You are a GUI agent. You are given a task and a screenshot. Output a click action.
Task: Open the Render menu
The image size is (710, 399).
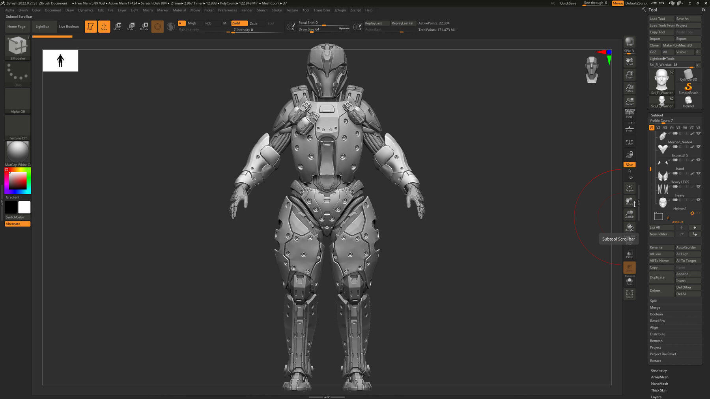tap(247, 10)
